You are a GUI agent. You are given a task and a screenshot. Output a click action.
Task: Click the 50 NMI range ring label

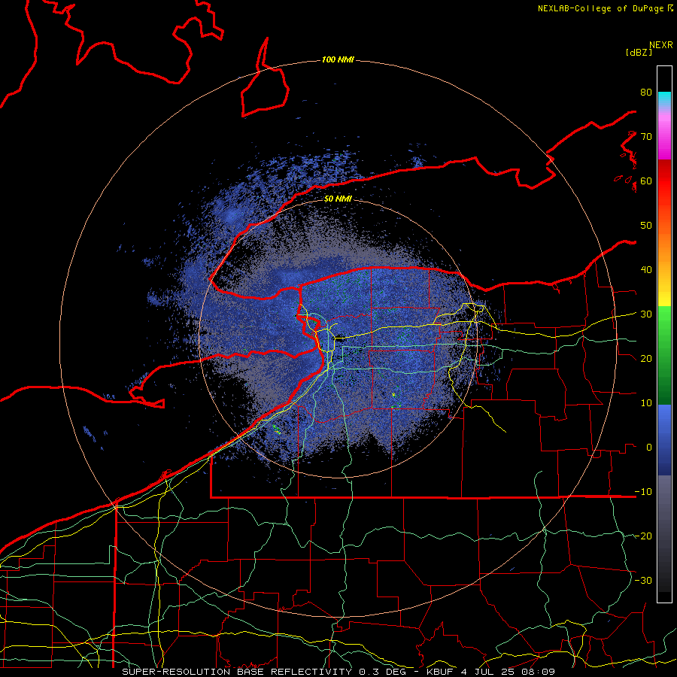[x=338, y=199]
